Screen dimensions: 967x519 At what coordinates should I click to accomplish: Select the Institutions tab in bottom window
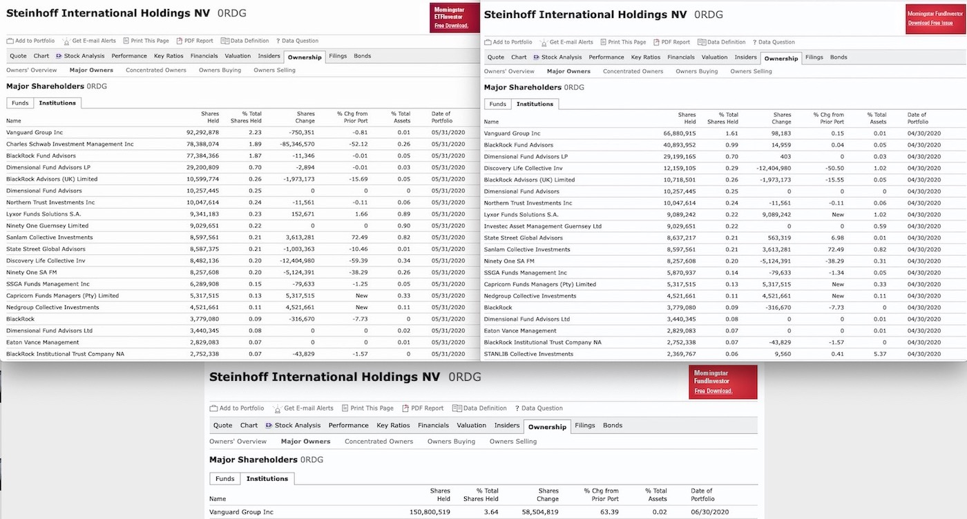[267, 479]
